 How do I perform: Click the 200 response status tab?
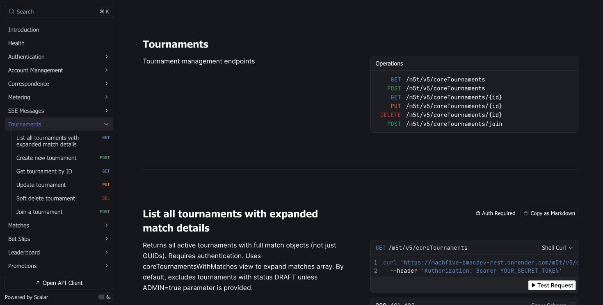381,303
